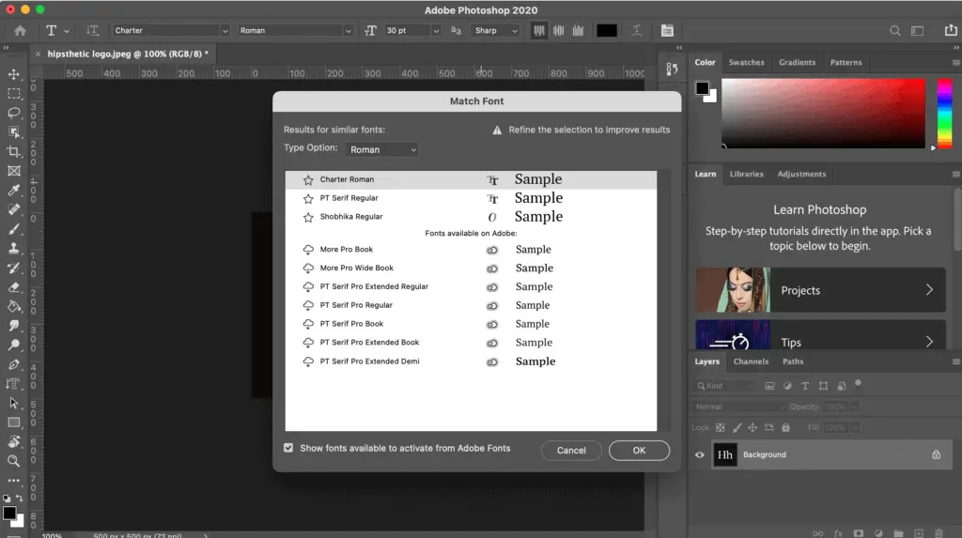
Task: Select the Eyedropper tool
Action: pos(13,191)
